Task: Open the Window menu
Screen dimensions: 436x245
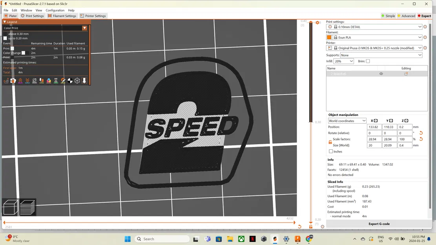Action: coord(26,10)
